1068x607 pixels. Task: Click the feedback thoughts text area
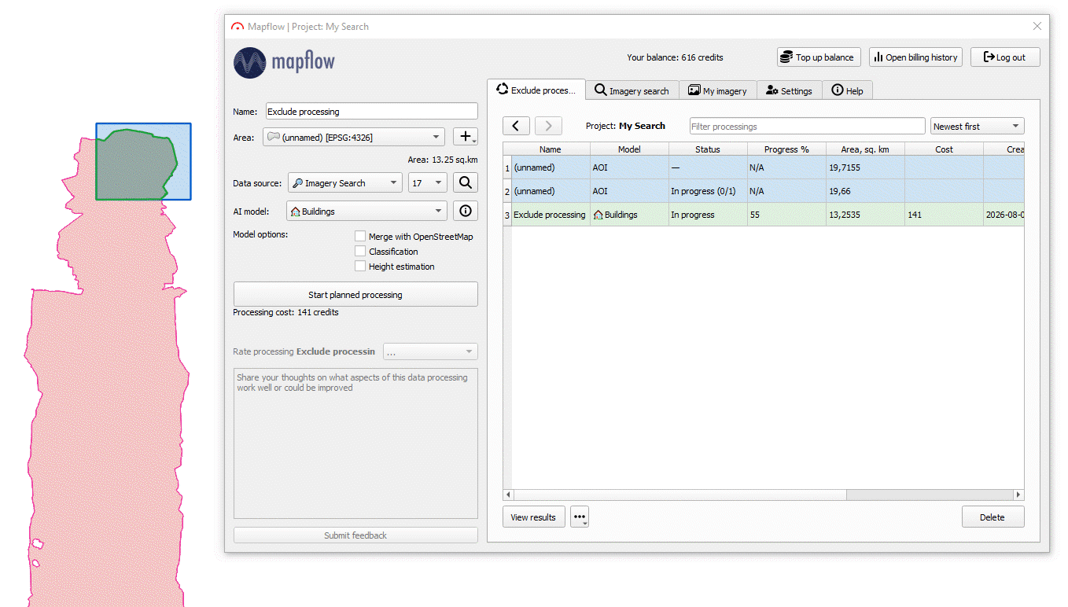pyautogui.click(x=355, y=443)
